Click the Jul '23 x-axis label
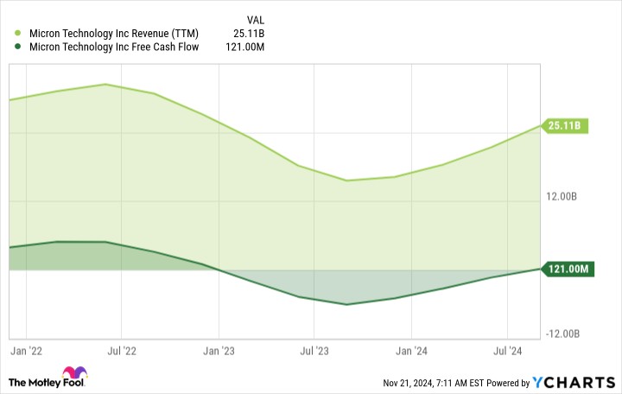Viewport: 622px width, 394px height. (x=314, y=351)
